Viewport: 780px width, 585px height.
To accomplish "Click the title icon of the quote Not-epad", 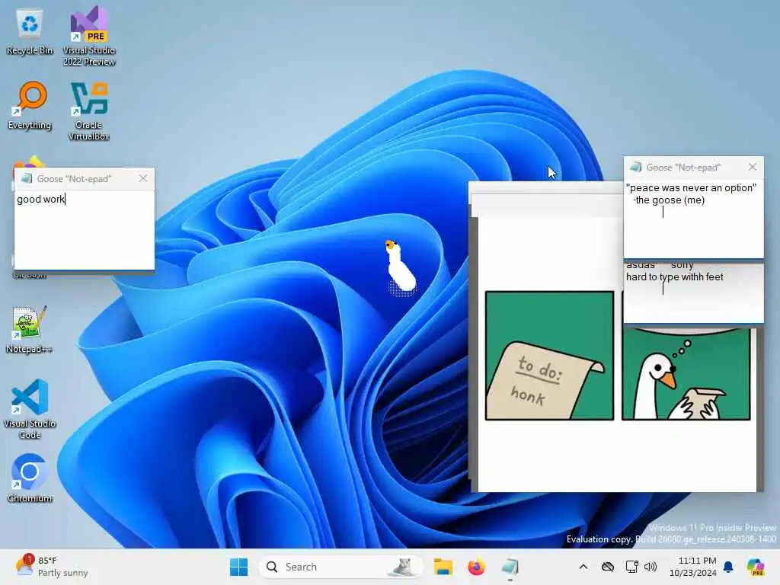I will [x=636, y=167].
